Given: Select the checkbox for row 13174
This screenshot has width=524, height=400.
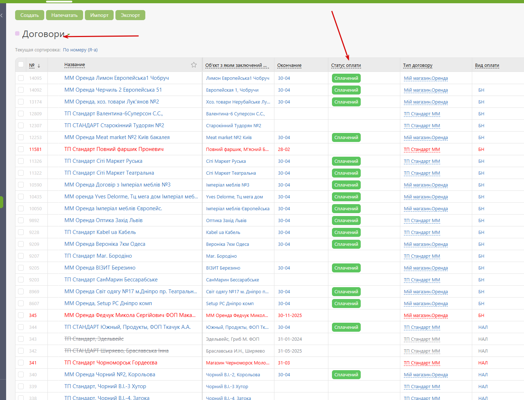Looking at the screenshot, I should coord(21,102).
